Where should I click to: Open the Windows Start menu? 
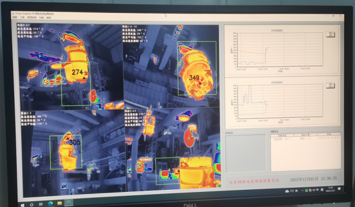click(x=23, y=205)
